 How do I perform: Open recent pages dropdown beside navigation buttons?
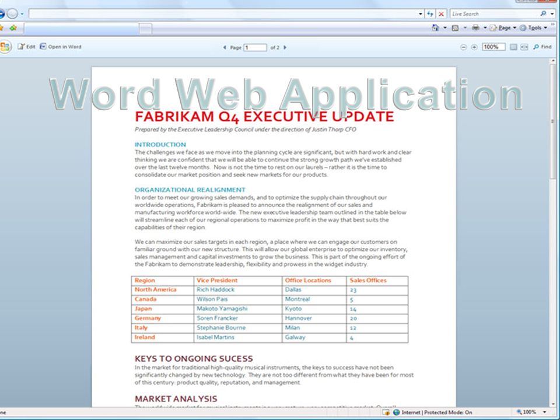coord(22,14)
